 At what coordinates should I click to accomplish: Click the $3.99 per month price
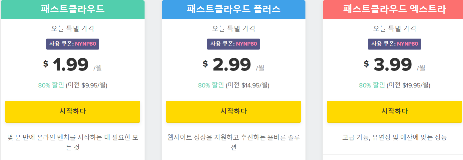point(393,65)
